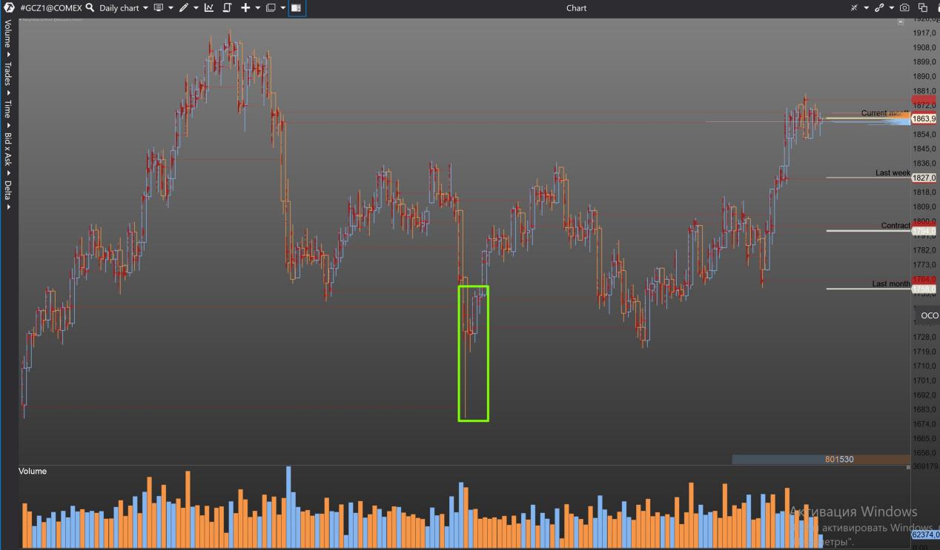The image size is (940, 550).
Task: Click the duplicate window icon
Action: pyautogui.click(x=923, y=8)
